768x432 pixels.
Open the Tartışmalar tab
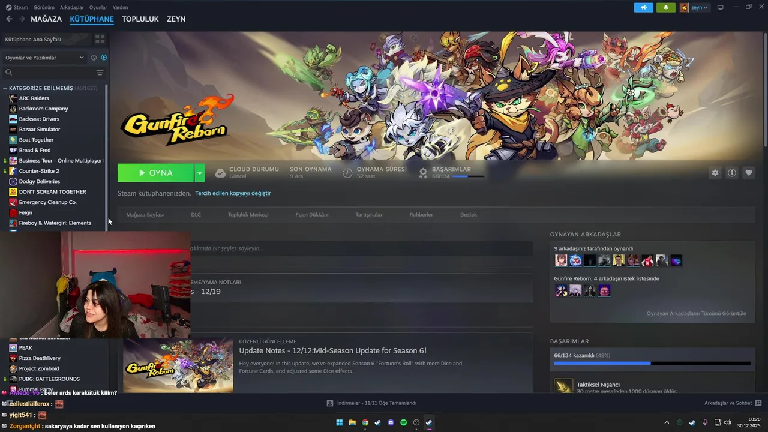point(369,215)
